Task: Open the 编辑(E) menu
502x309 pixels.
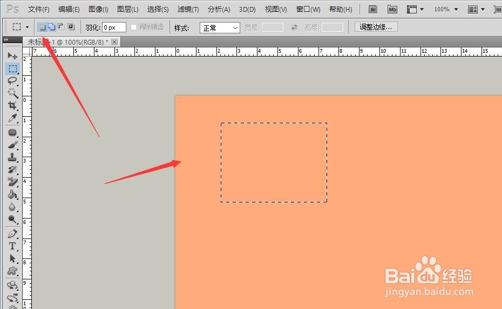Action: (x=69, y=9)
